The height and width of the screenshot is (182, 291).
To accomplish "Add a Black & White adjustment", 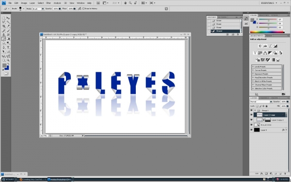I will (x=270, y=53).
